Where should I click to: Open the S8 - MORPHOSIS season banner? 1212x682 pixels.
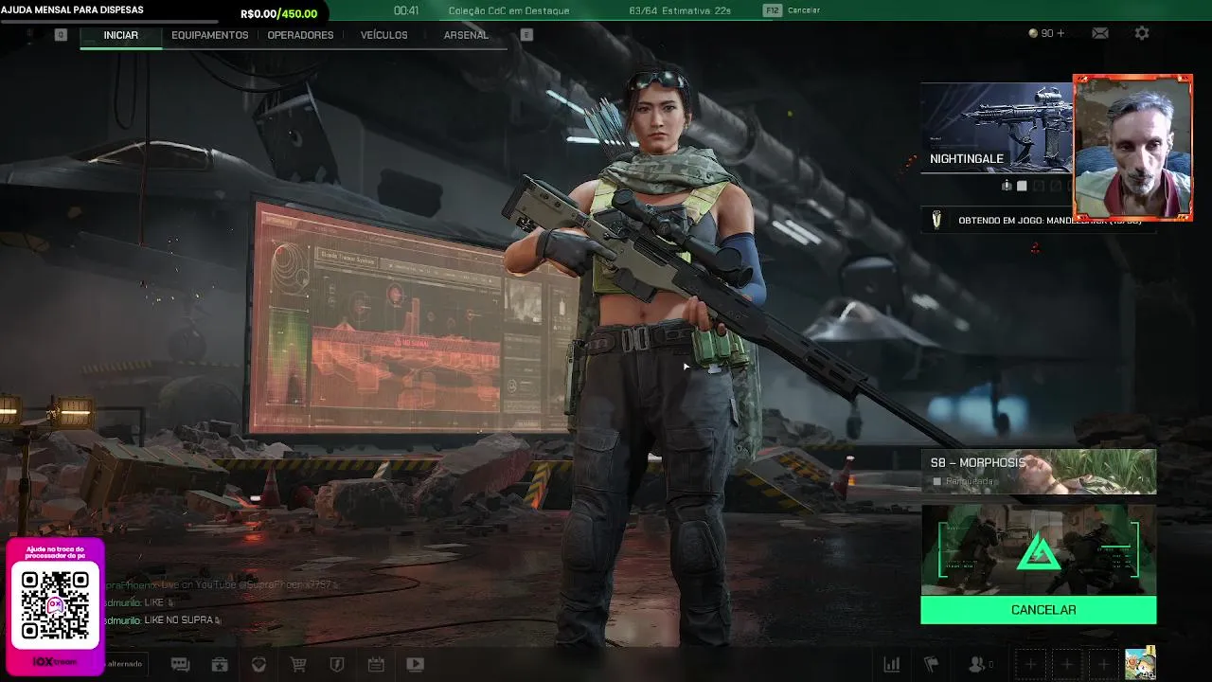coord(1038,472)
